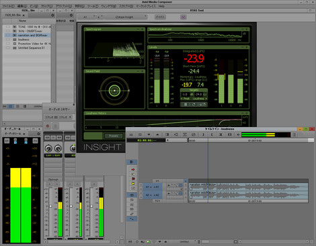Select the Promotion Video for 4K item

pyautogui.click(x=28, y=44)
